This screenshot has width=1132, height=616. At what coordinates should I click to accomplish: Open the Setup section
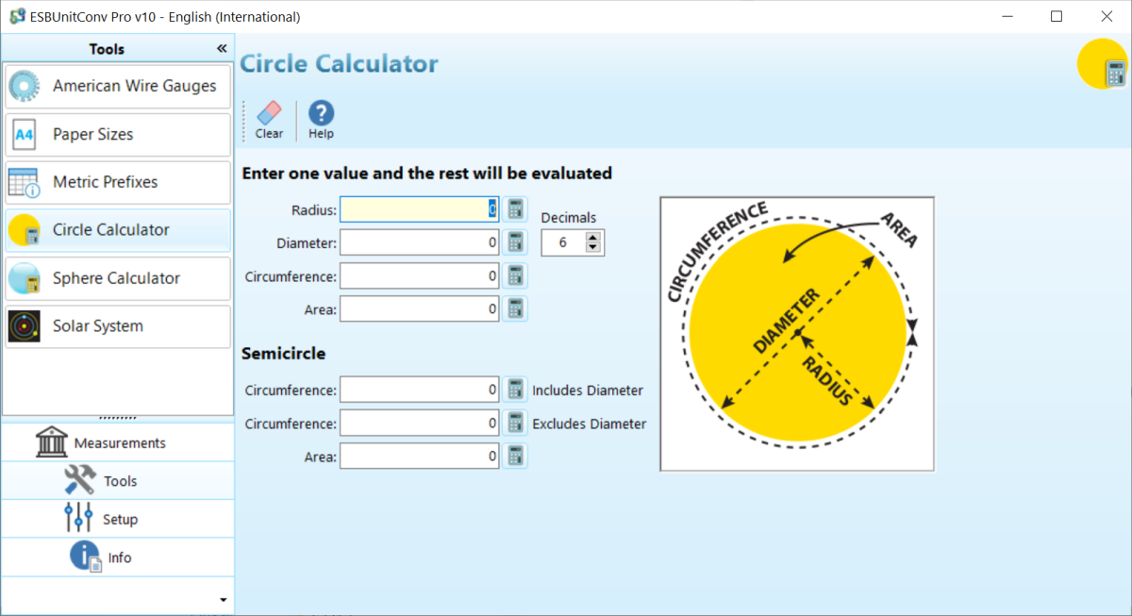[117, 518]
